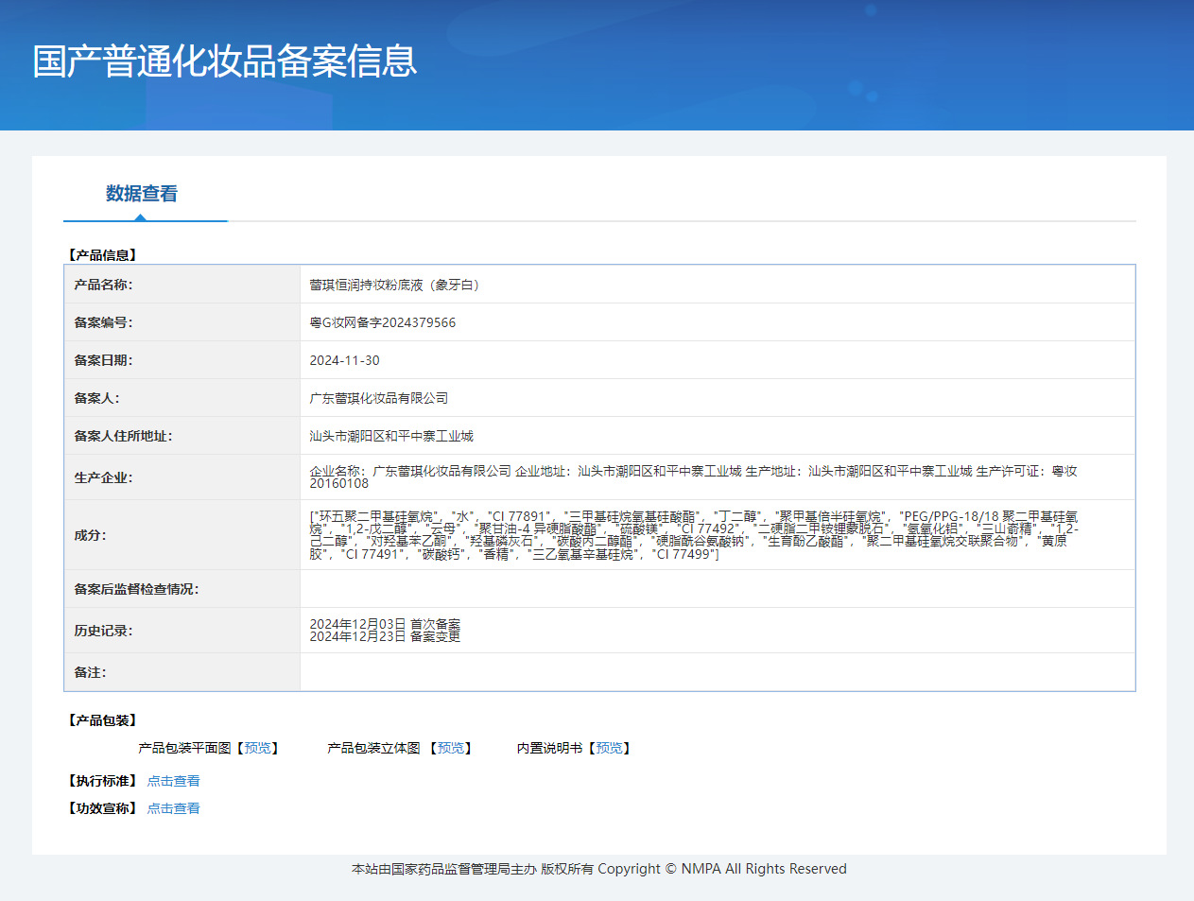Click the 备案人 value 广东蕾琪化妆品有限公司

point(379,398)
